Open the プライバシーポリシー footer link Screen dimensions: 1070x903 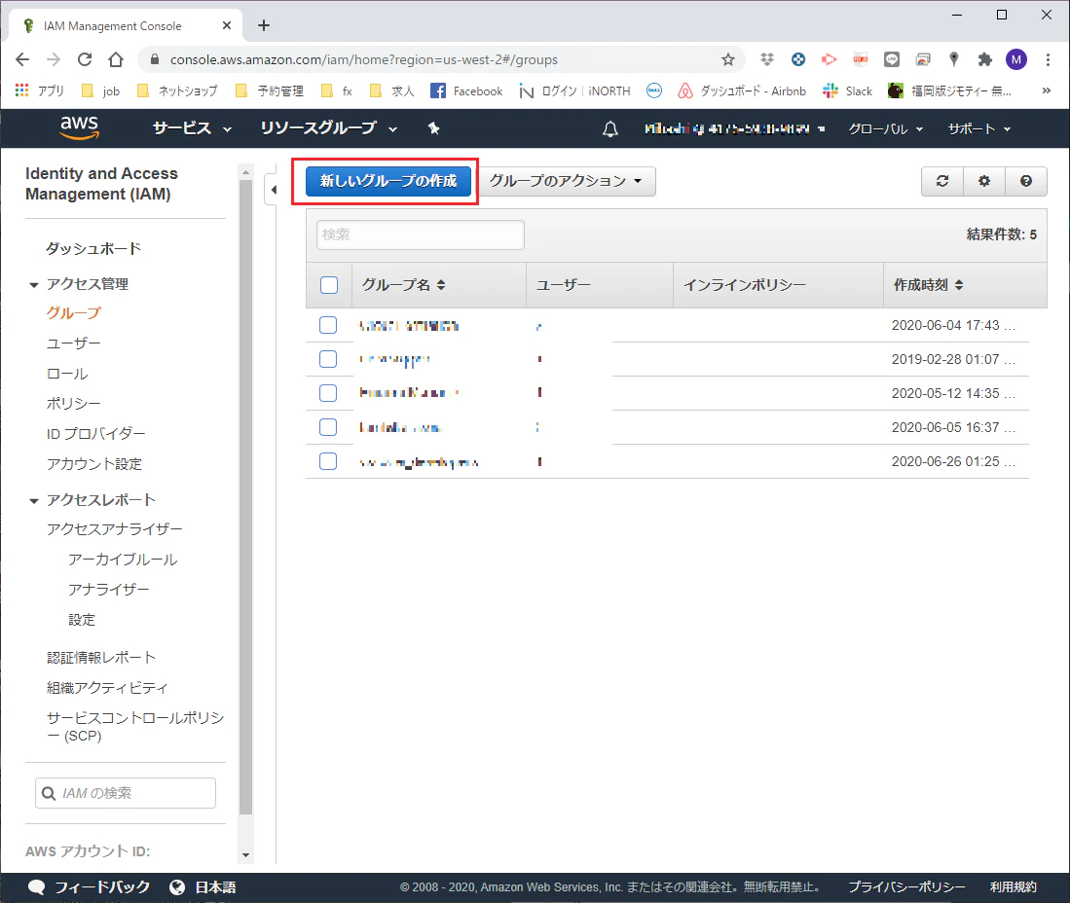click(906, 886)
